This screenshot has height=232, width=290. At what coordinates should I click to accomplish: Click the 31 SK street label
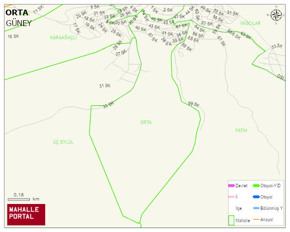[105, 86]
